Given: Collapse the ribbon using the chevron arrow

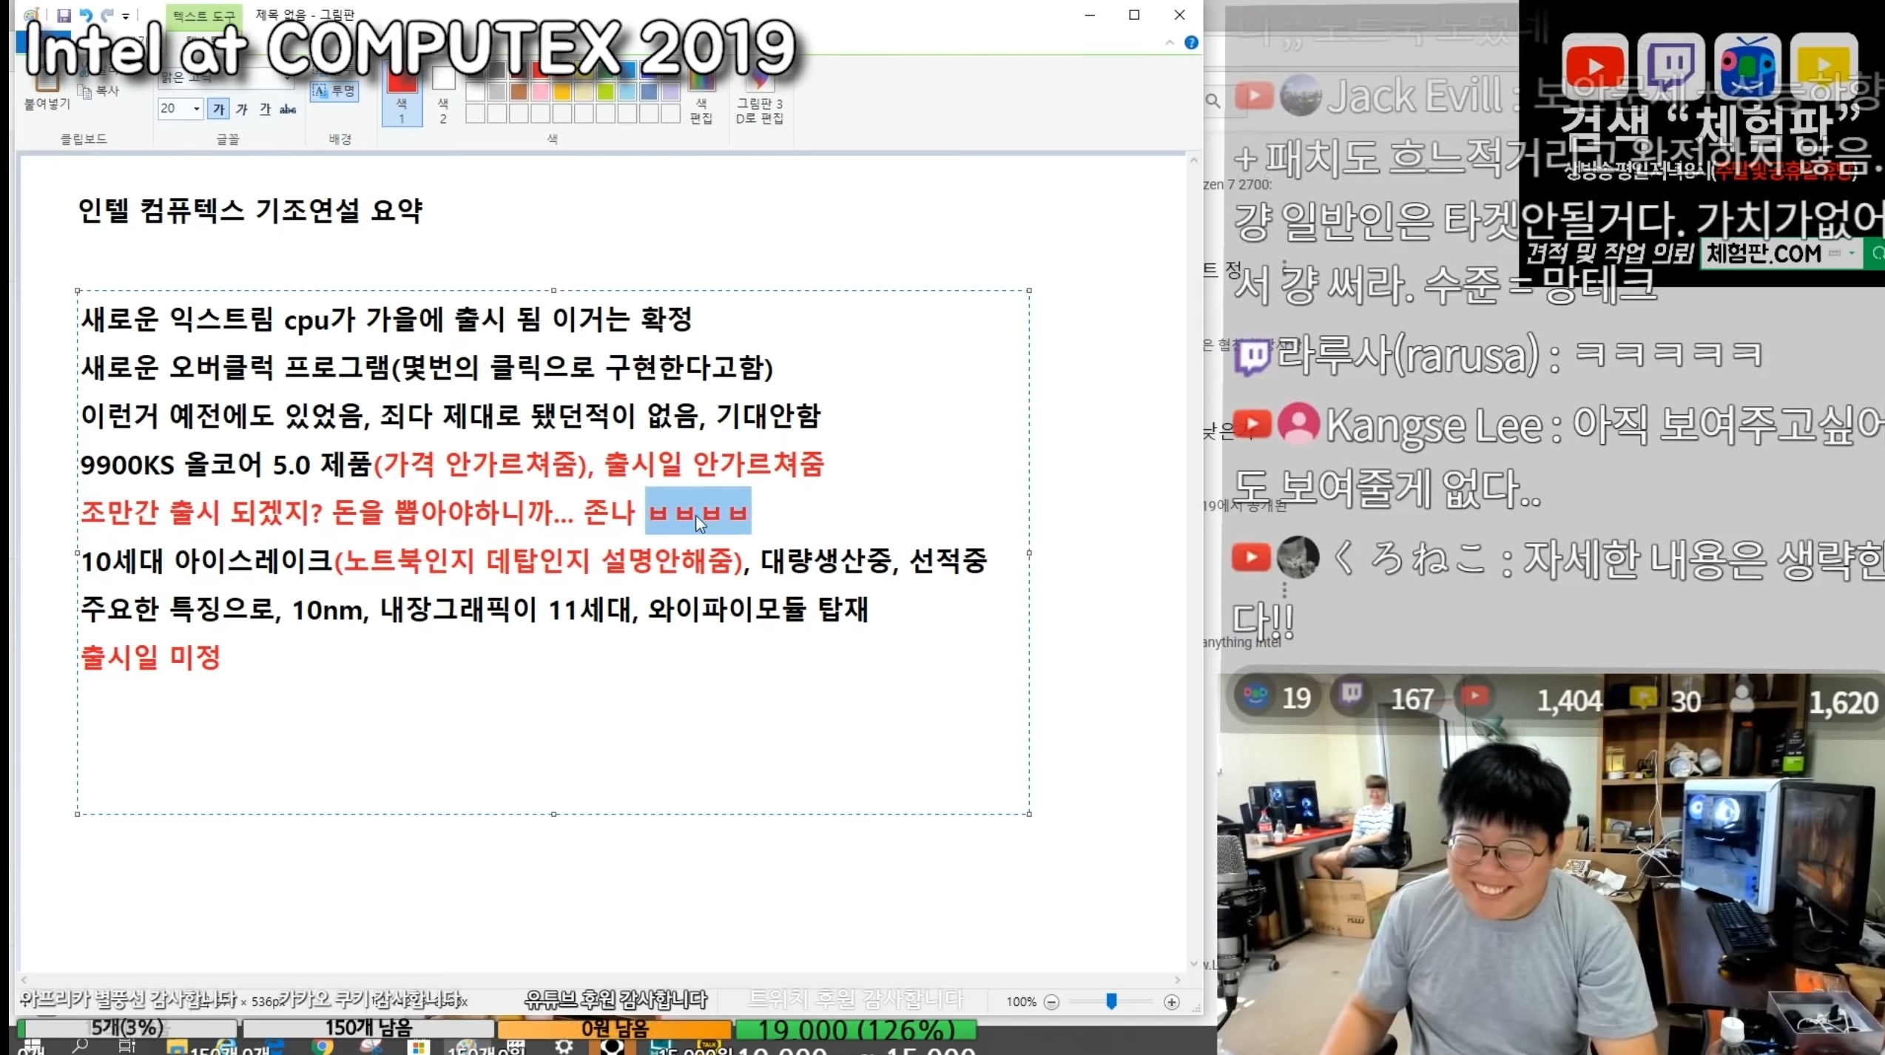Looking at the screenshot, I should (x=1170, y=43).
